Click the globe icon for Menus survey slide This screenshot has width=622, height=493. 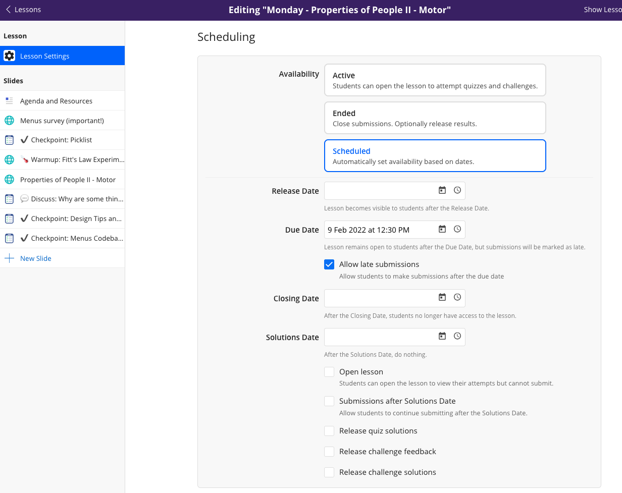coord(9,120)
